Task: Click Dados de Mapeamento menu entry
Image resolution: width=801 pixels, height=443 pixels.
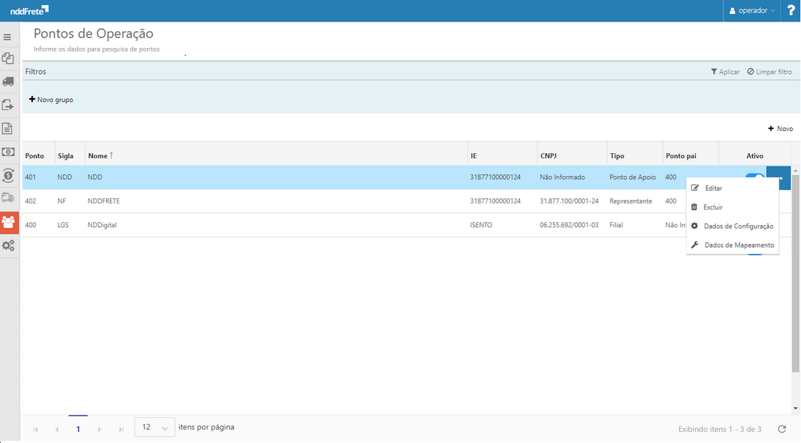Action: click(x=738, y=245)
